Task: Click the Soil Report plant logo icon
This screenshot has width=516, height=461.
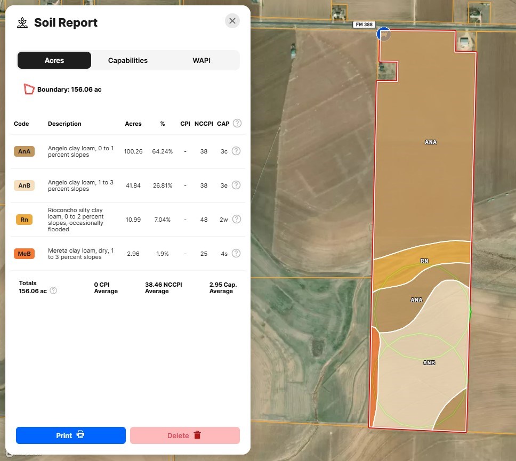Action: [x=22, y=22]
